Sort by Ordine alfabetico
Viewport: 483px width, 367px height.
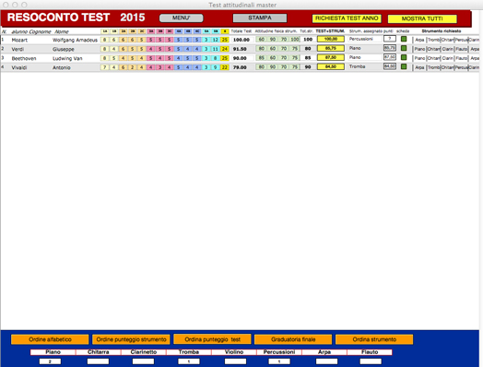(50, 339)
